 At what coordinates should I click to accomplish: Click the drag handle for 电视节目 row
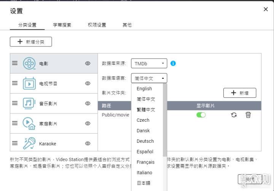coord(15,83)
